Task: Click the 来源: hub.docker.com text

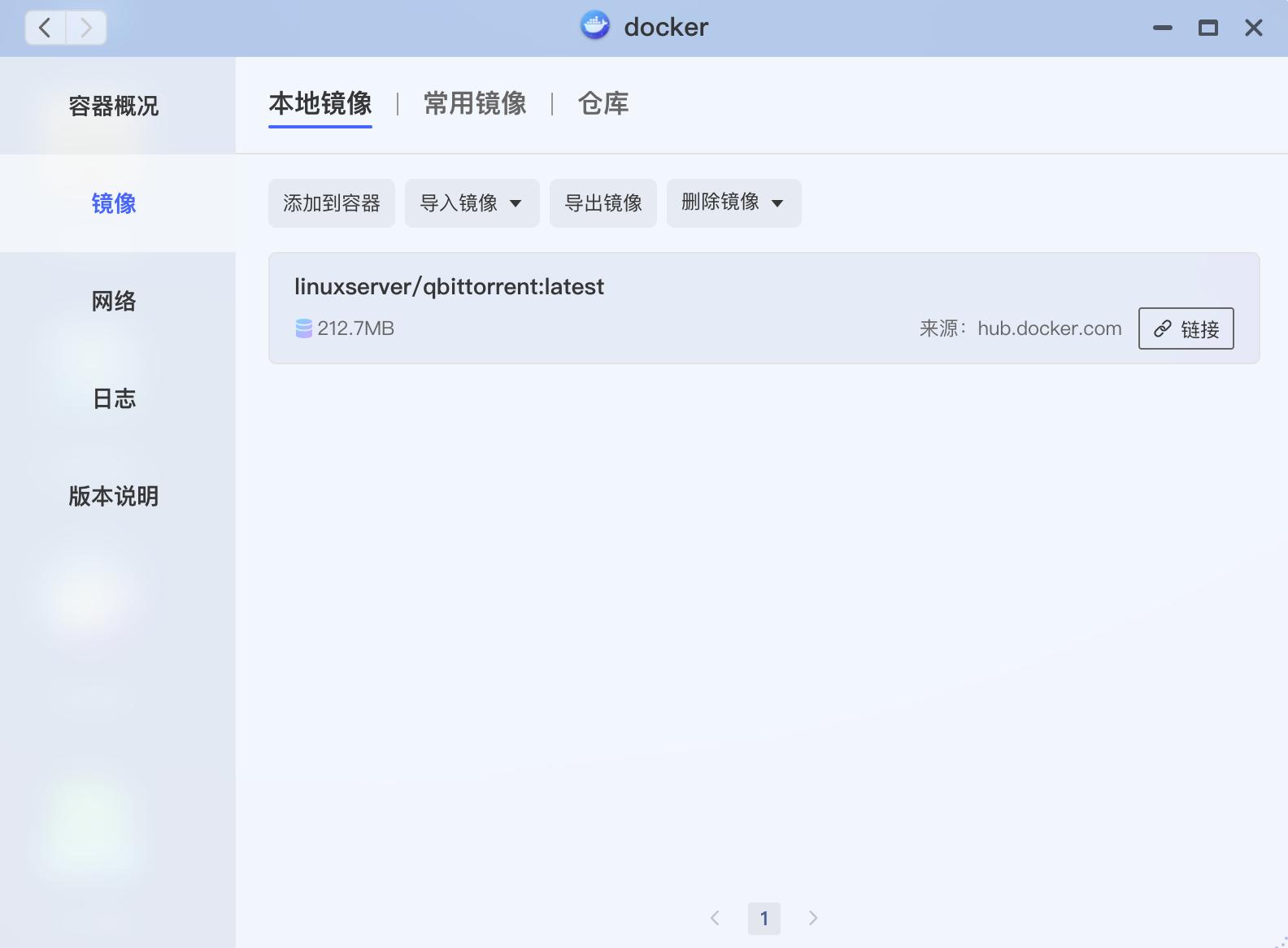Action: 1020,328
